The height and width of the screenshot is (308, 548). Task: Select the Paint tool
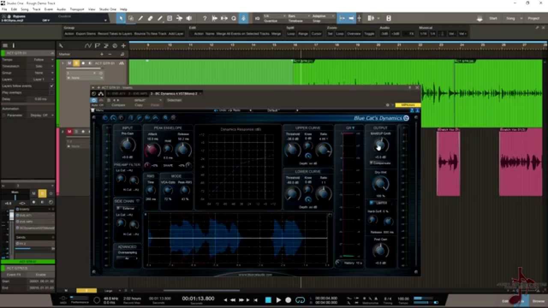point(160,18)
